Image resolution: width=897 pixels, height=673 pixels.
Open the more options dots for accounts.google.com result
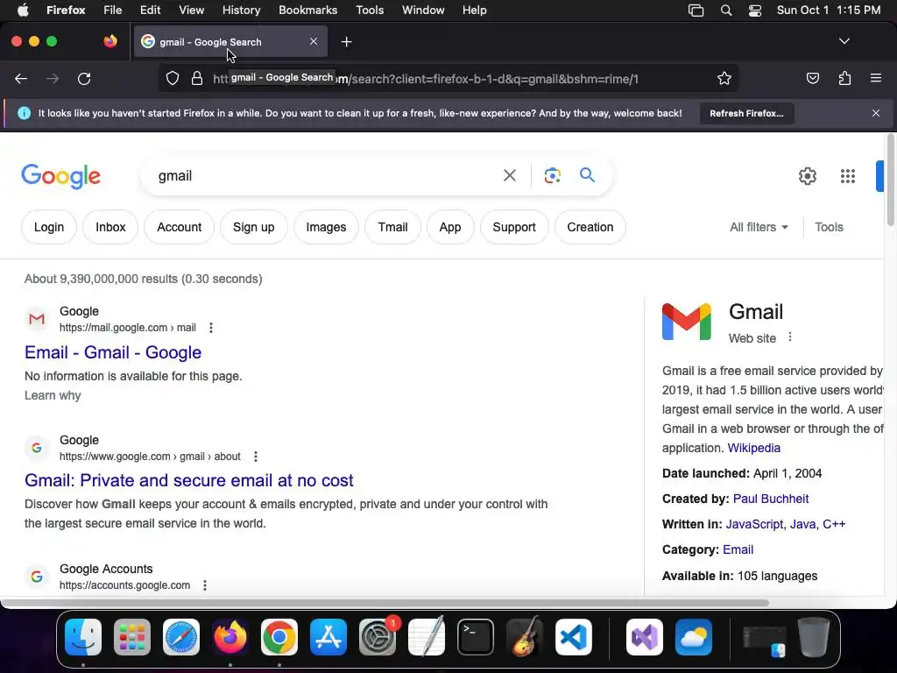(x=205, y=585)
